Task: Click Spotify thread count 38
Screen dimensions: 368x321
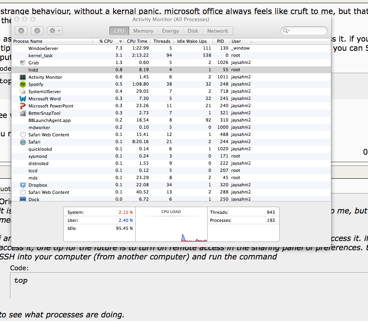Action: 169,84
